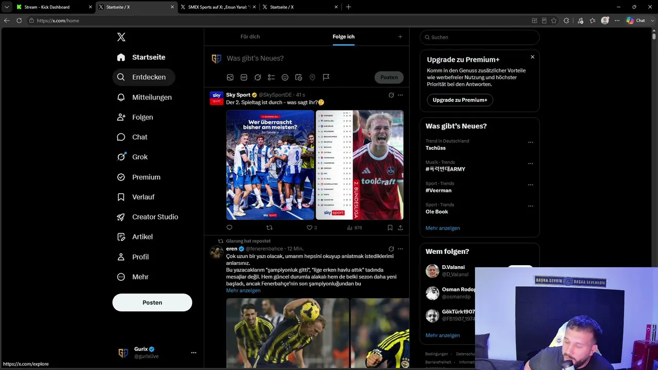Open more options on eren's post
658x370 pixels.
tap(400, 249)
